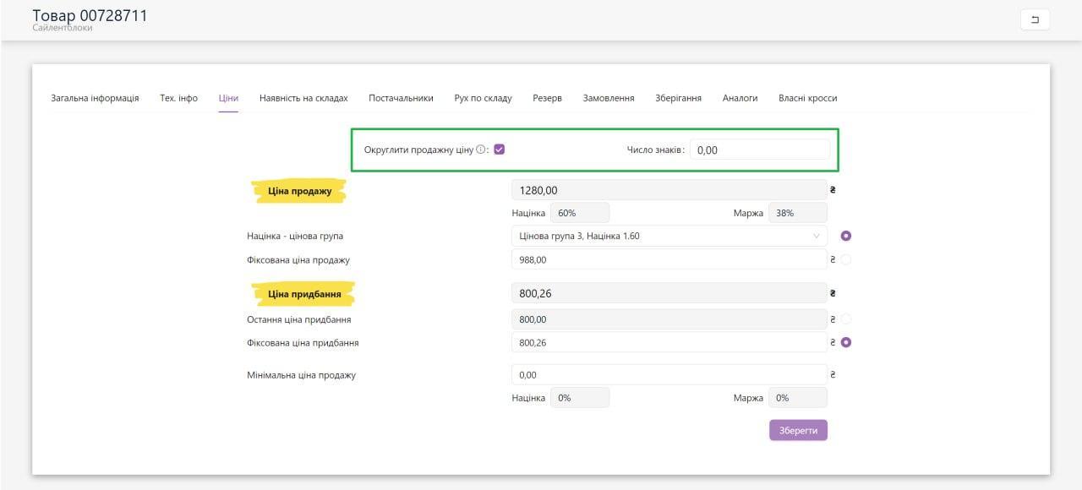Select the Фіксована ціна придбання radio button
The image size is (1082, 490).
pyautogui.click(x=845, y=343)
